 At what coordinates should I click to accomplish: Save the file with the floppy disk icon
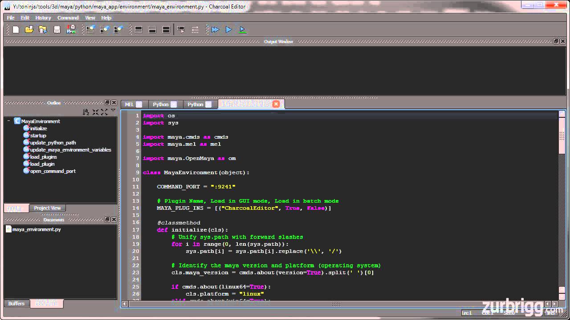[57, 30]
